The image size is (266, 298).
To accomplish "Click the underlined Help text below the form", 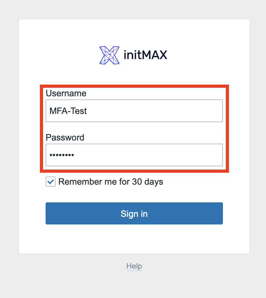I will click(x=134, y=266).
